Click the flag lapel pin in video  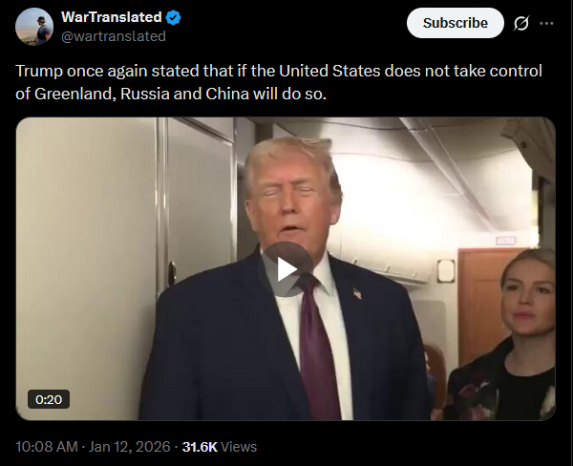(x=357, y=293)
